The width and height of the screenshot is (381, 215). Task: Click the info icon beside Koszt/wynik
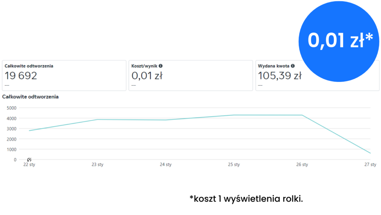(160, 66)
